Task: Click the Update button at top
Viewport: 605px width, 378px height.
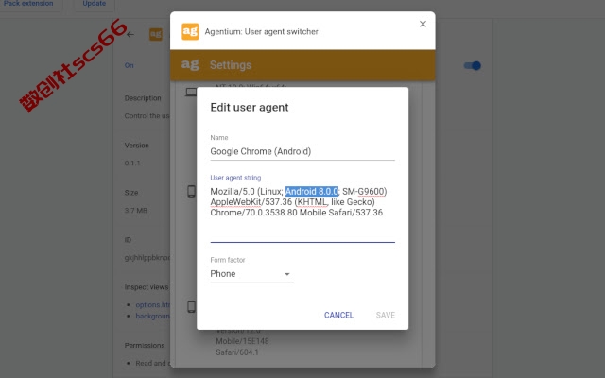Action: 95,4
